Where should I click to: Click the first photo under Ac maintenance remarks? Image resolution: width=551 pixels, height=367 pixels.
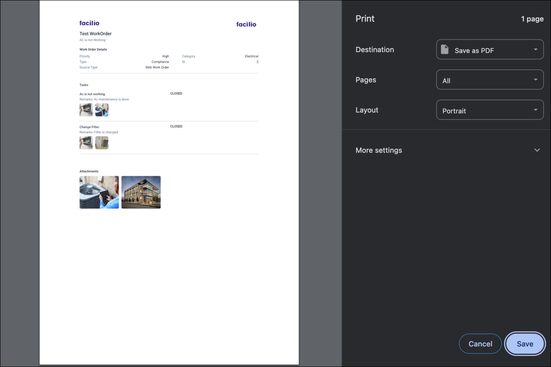(x=86, y=110)
